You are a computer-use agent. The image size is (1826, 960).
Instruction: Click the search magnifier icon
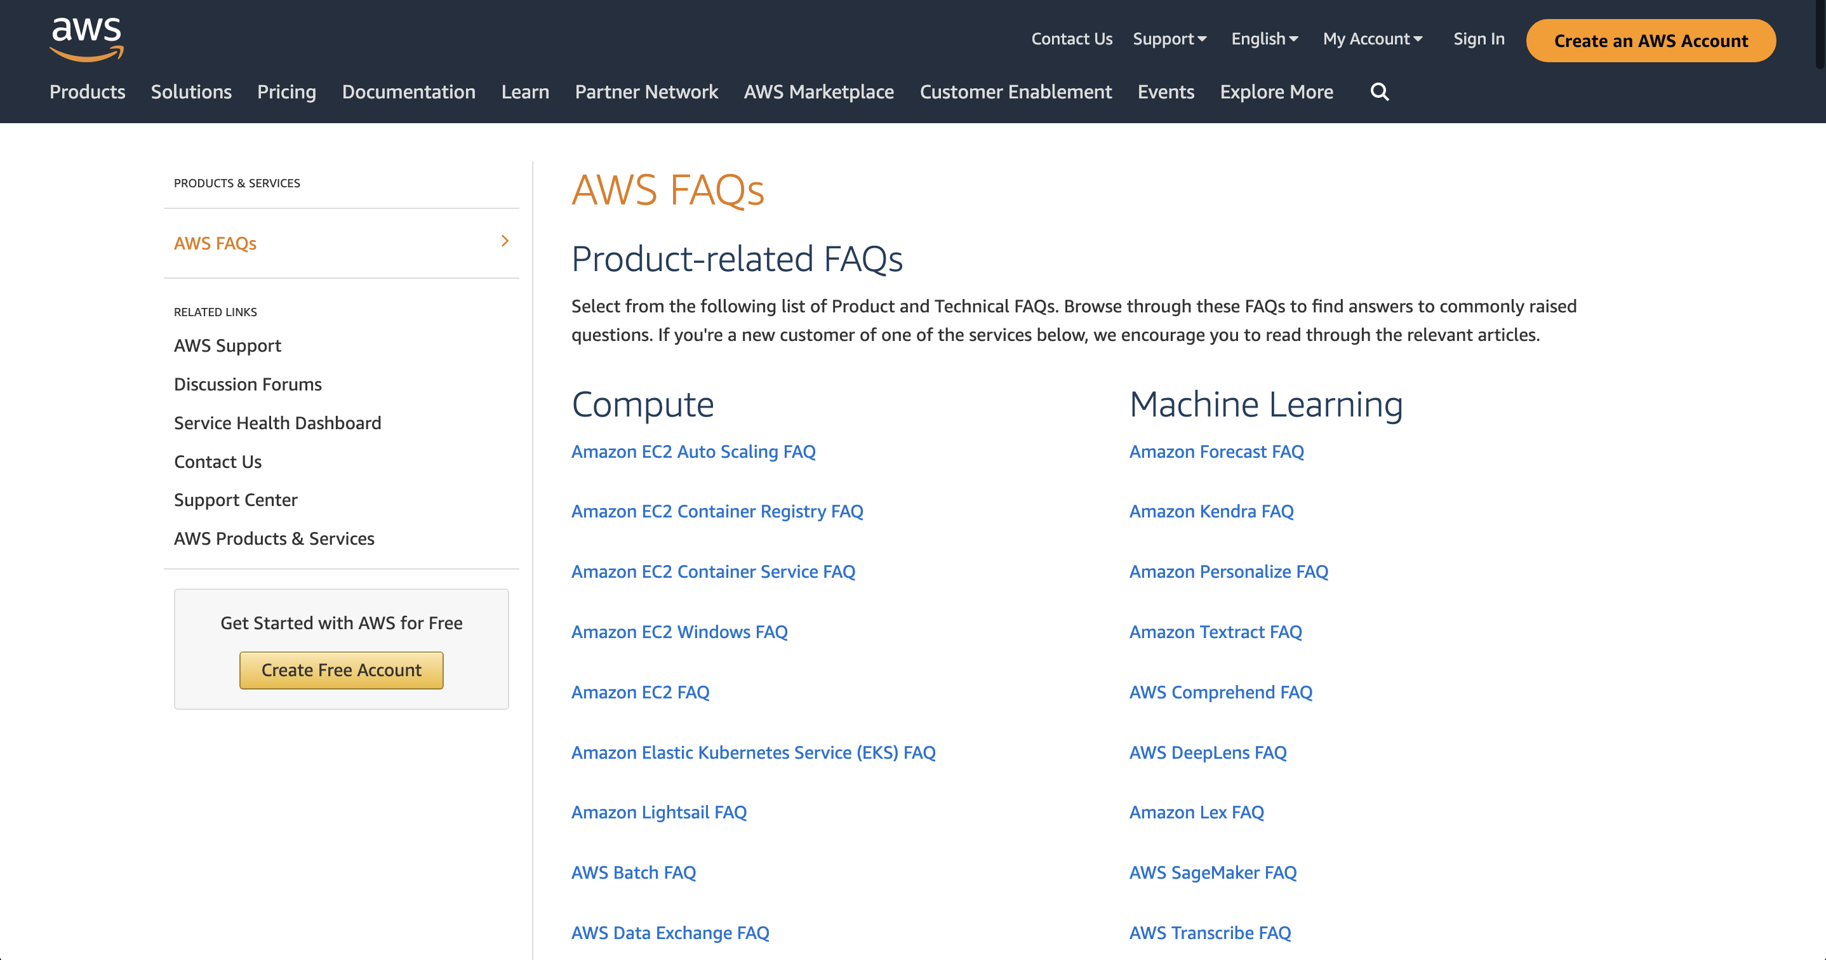(1380, 92)
